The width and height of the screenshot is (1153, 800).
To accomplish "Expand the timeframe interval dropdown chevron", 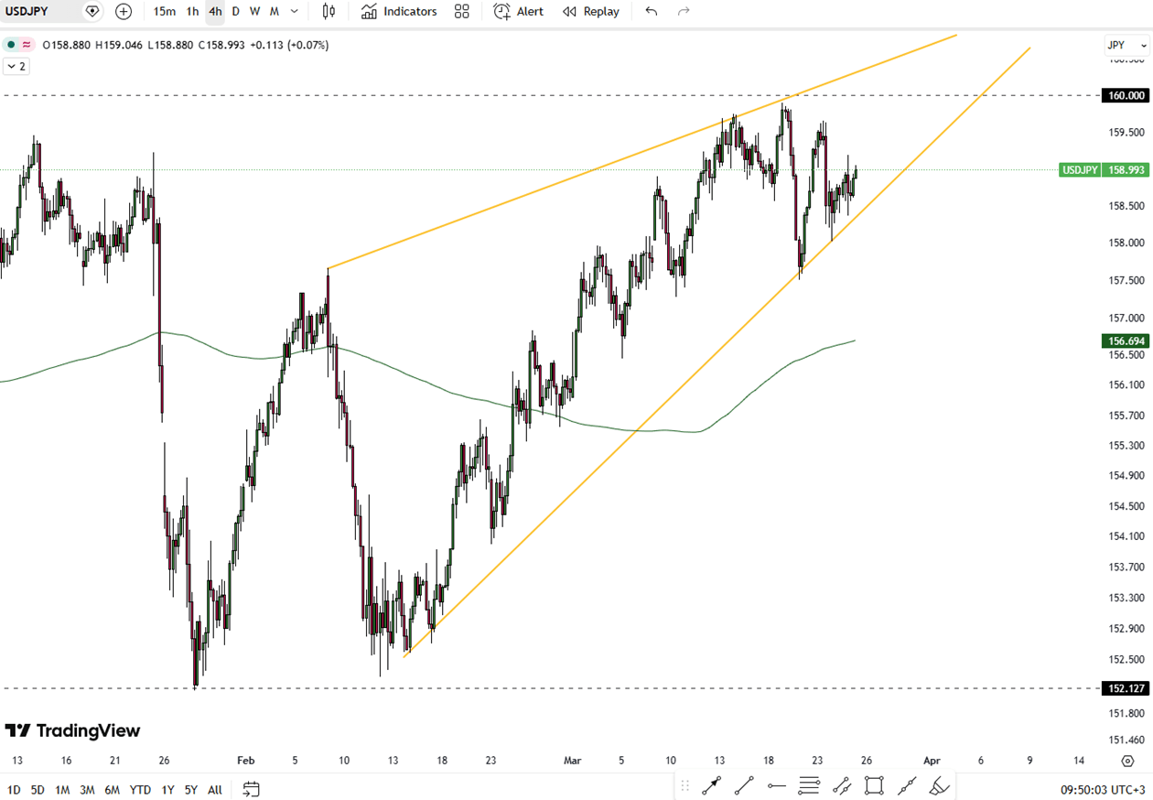I will pyautogui.click(x=294, y=12).
